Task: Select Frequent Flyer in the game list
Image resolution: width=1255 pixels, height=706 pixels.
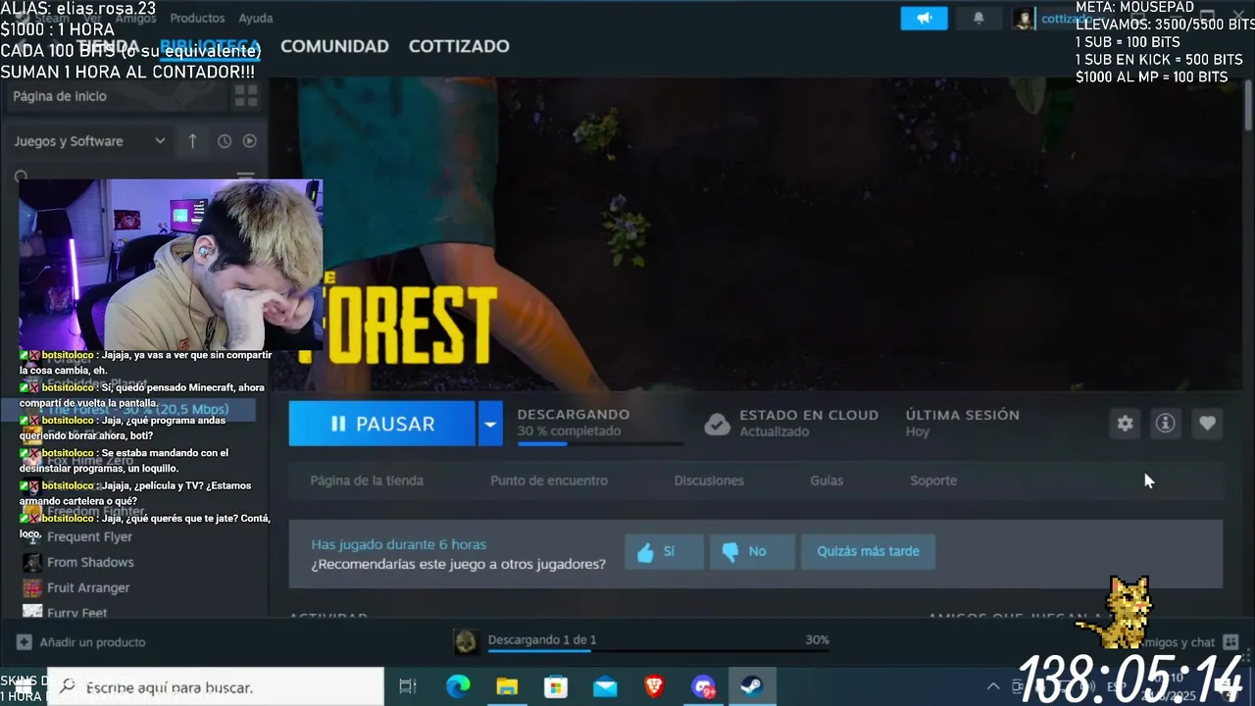Action: [x=89, y=536]
